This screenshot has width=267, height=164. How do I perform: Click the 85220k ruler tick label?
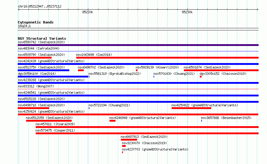tap(88, 12)
